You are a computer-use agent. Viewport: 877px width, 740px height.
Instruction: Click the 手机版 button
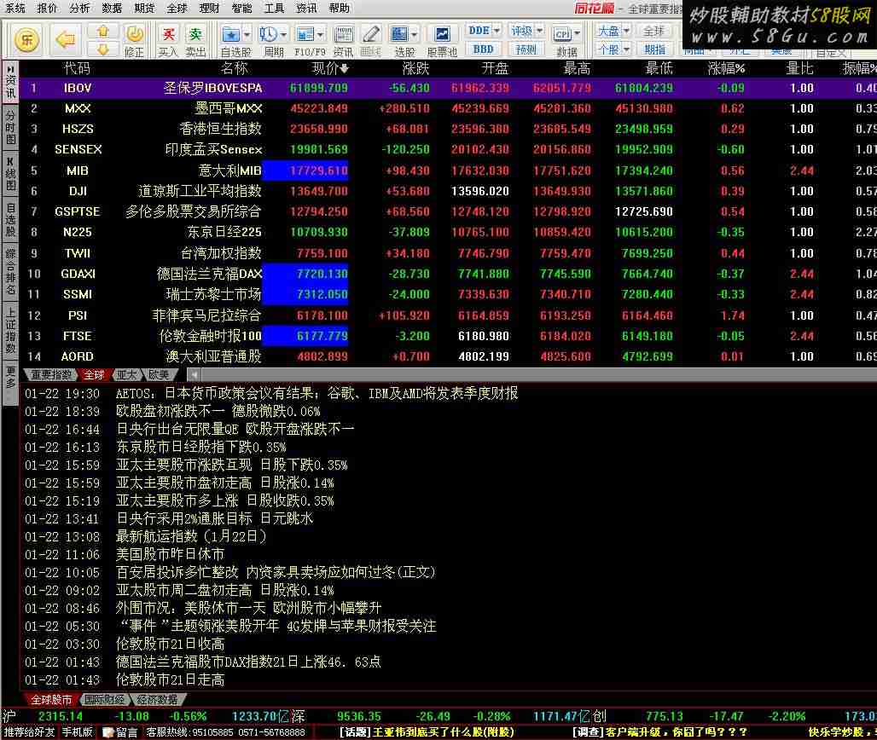tap(77, 732)
